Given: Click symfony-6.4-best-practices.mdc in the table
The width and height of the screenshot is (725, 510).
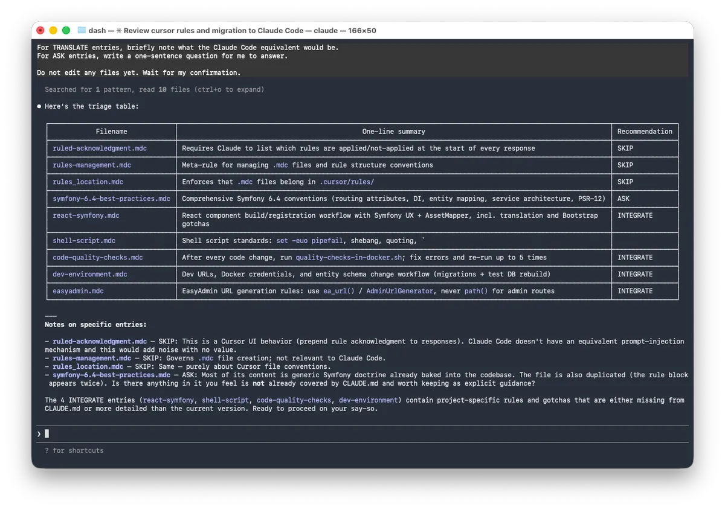Looking at the screenshot, I should (x=111, y=199).
